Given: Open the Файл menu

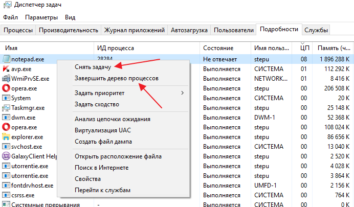Looking at the screenshot, I should click(x=10, y=17).
